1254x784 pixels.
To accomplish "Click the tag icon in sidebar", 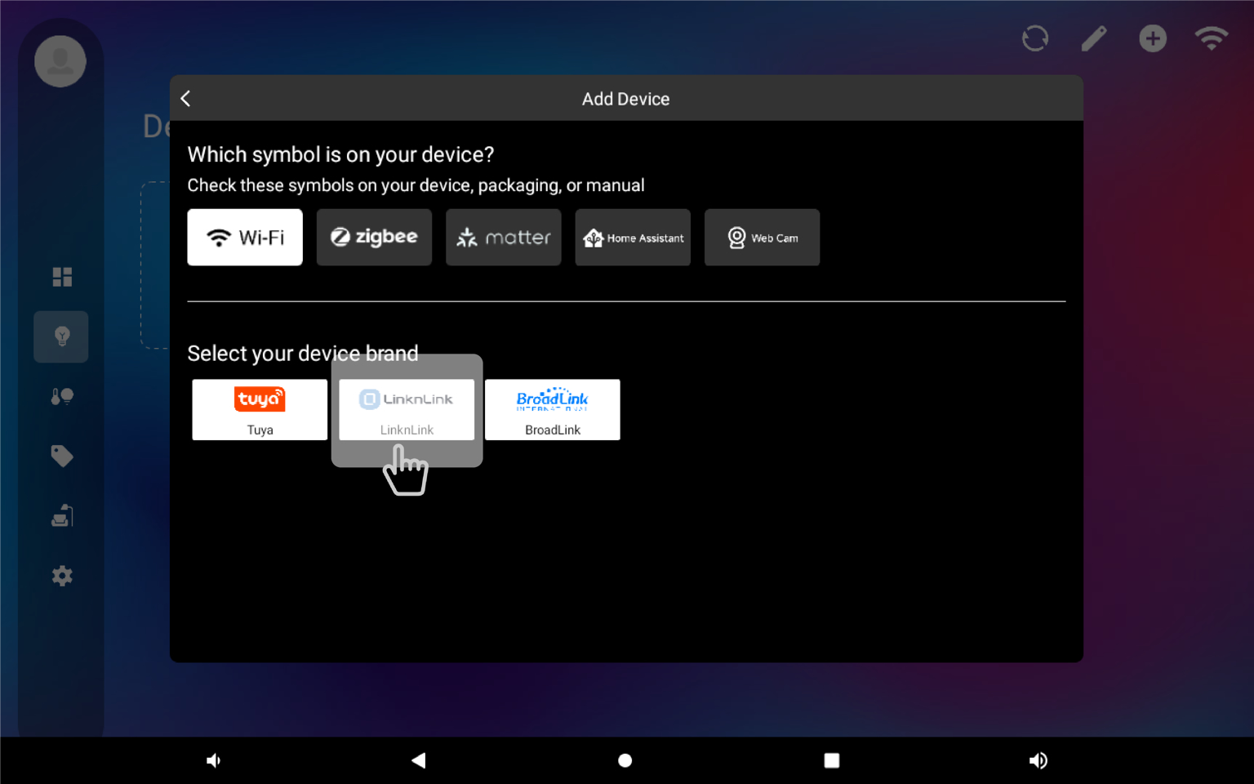I will [62, 456].
